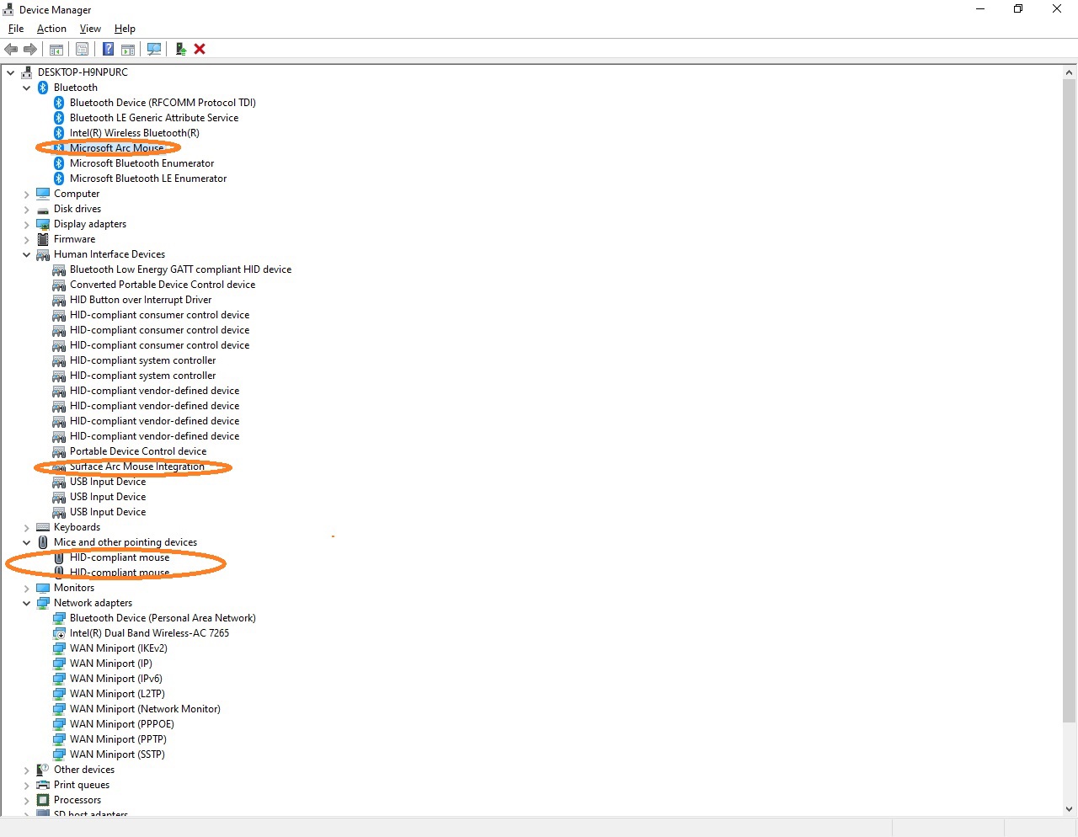1078x837 pixels.
Task: Expand the Display adapters category
Action: [x=27, y=224]
